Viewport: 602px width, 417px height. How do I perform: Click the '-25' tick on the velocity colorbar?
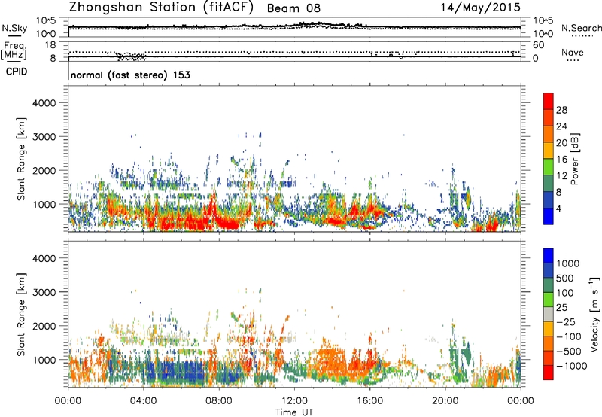(x=566, y=321)
